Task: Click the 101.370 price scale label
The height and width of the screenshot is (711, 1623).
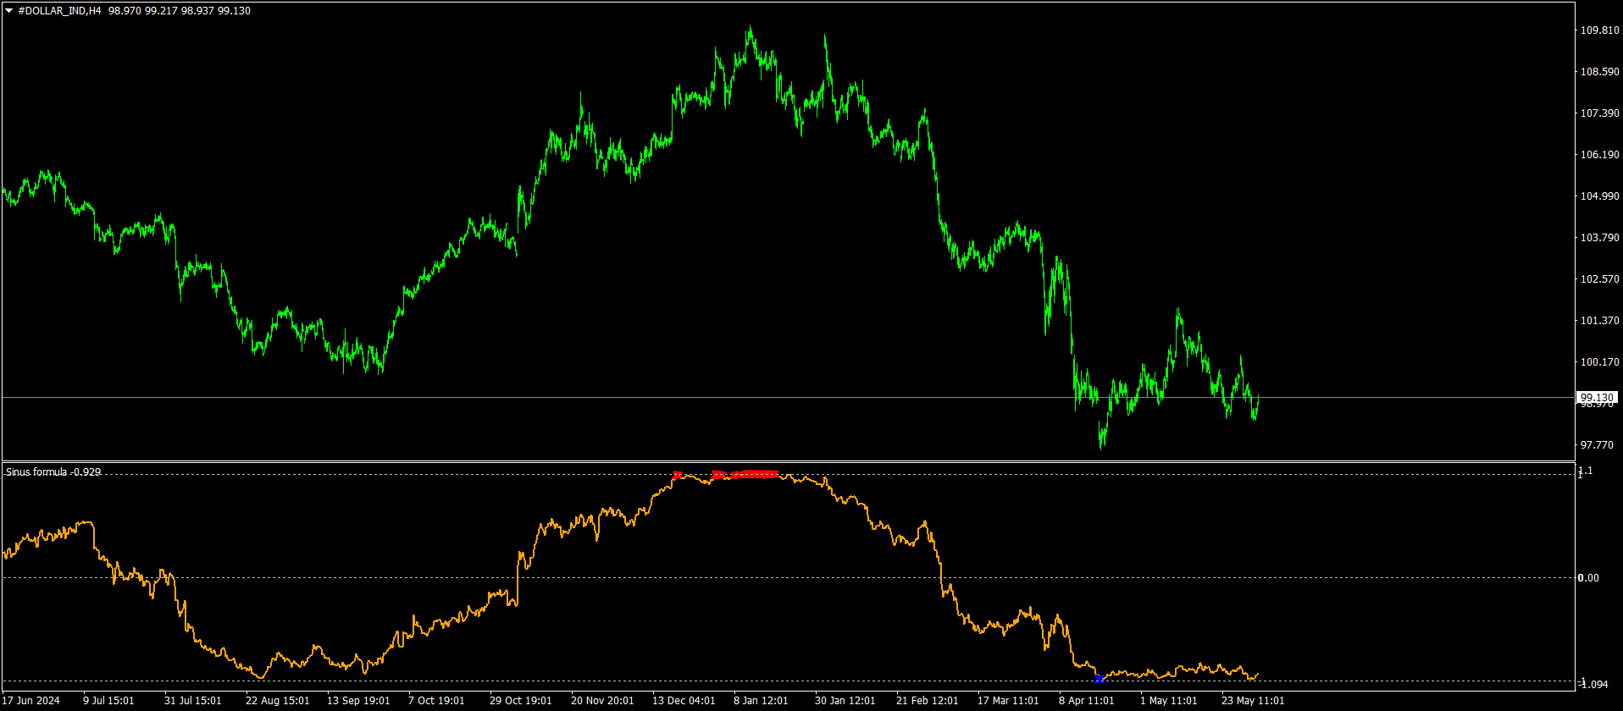Action: pyautogui.click(x=1599, y=321)
